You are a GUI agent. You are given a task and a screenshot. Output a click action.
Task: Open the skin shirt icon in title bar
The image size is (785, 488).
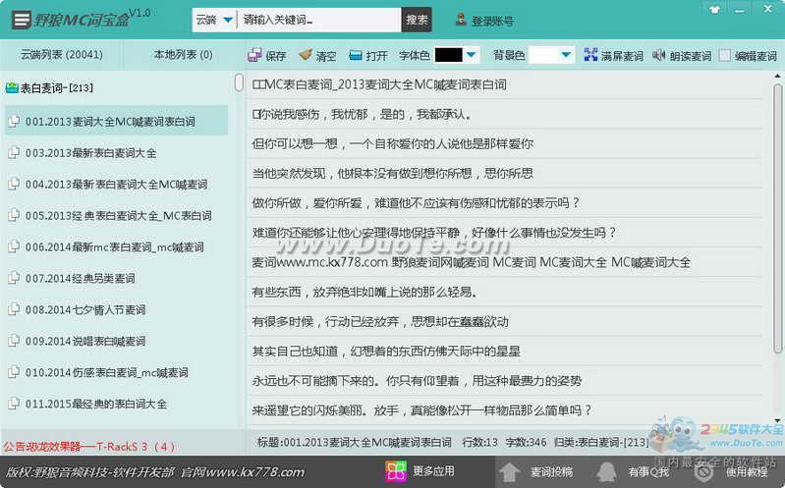tap(714, 10)
